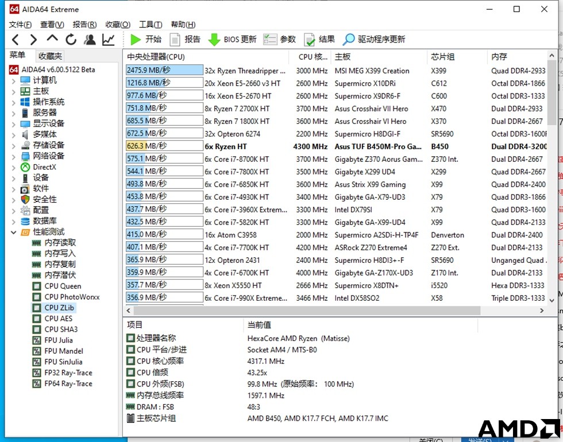Click the scroll-right arrow of results list

[x=542, y=311]
